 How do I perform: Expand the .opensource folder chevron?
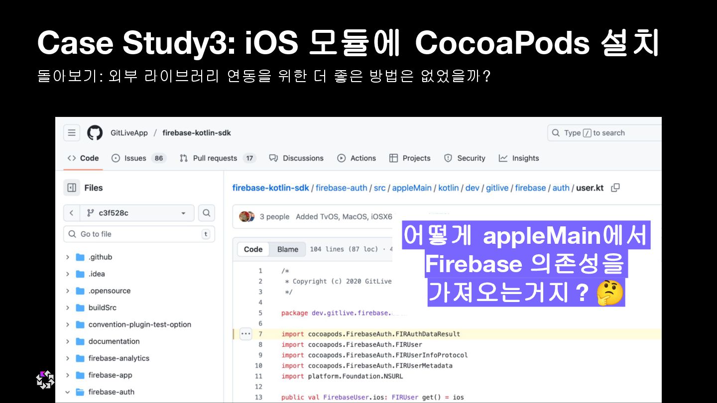pyautogui.click(x=68, y=291)
